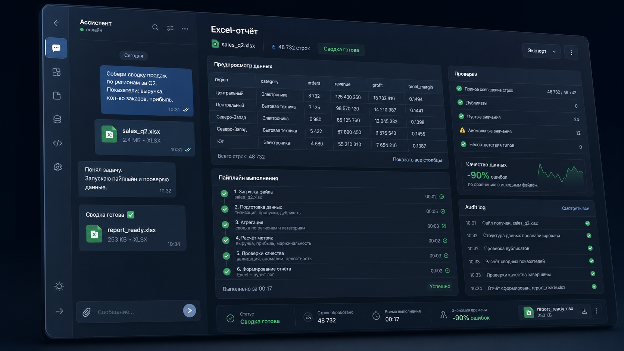Click the Показать все столбцы link
The width and height of the screenshot is (624, 351).
click(x=417, y=160)
